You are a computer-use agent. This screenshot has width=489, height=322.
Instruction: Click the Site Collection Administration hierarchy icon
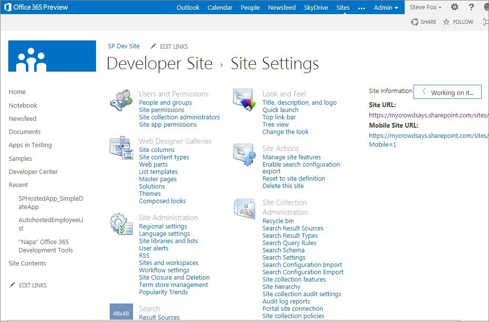coord(245,208)
